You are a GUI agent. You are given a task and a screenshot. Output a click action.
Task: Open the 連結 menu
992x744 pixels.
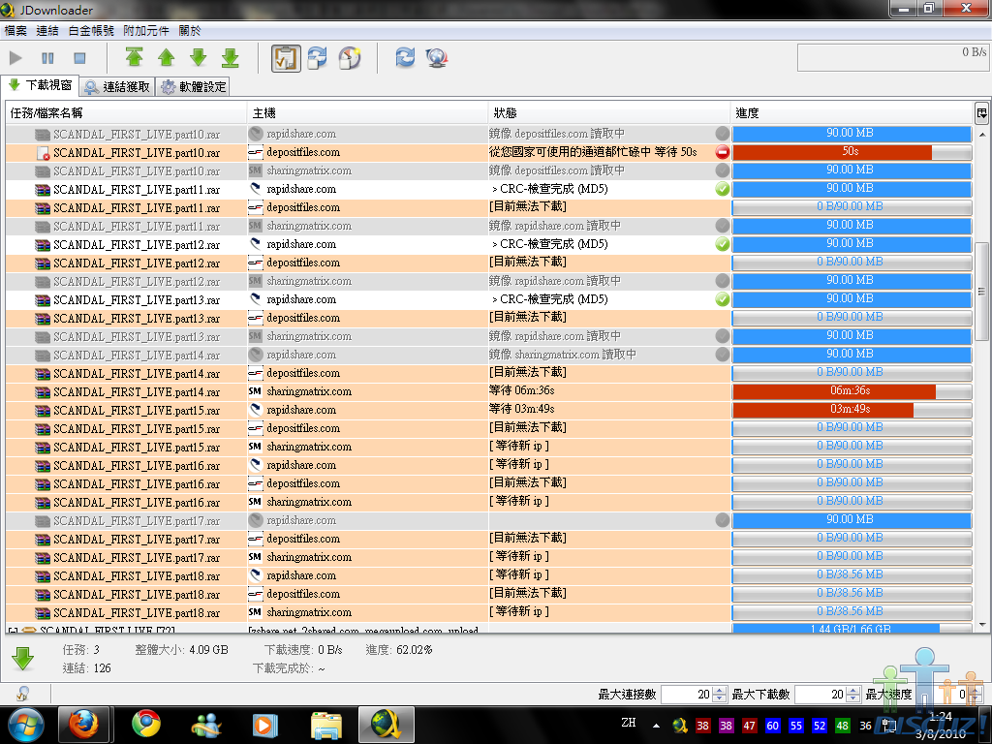[x=47, y=30]
